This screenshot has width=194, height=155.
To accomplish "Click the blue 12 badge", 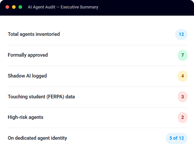I will pos(181,35).
